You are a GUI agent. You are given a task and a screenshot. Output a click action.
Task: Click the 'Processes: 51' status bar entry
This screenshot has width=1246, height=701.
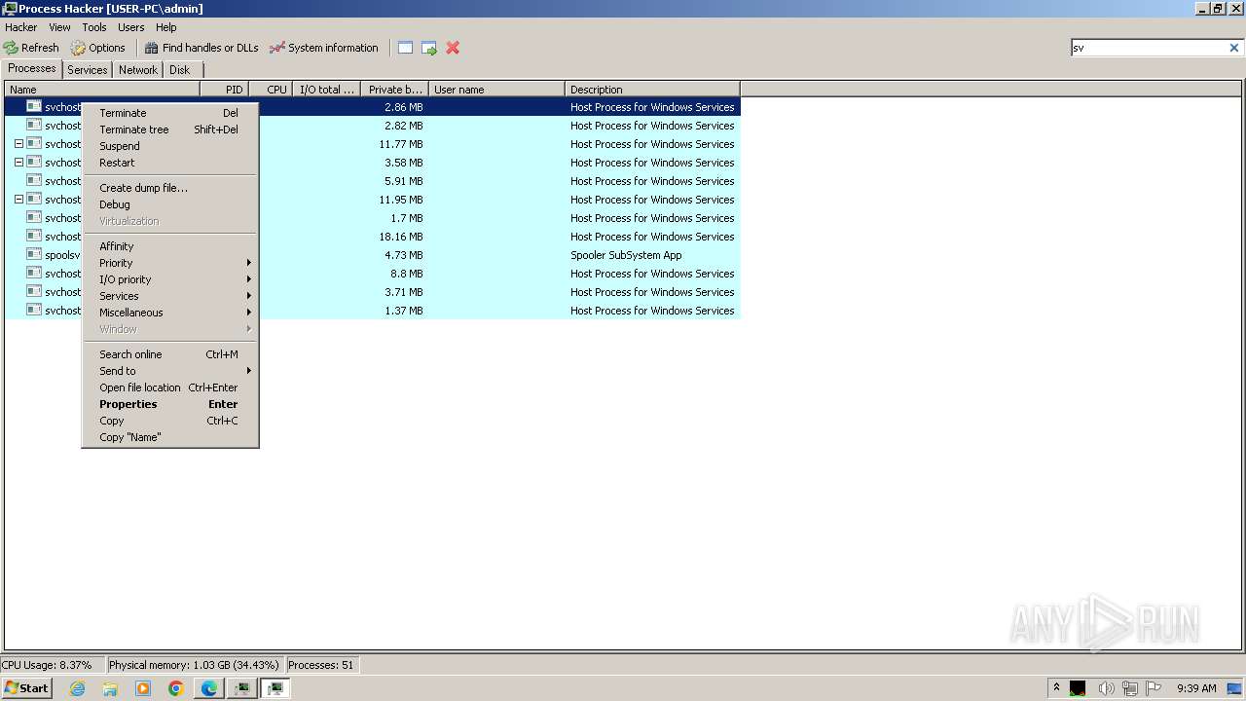[x=322, y=665]
